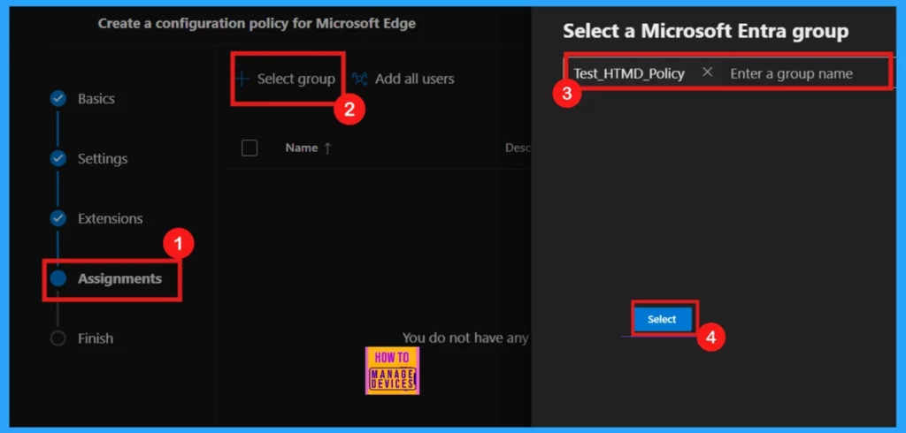Open the Settings wizard step

[x=103, y=159]
